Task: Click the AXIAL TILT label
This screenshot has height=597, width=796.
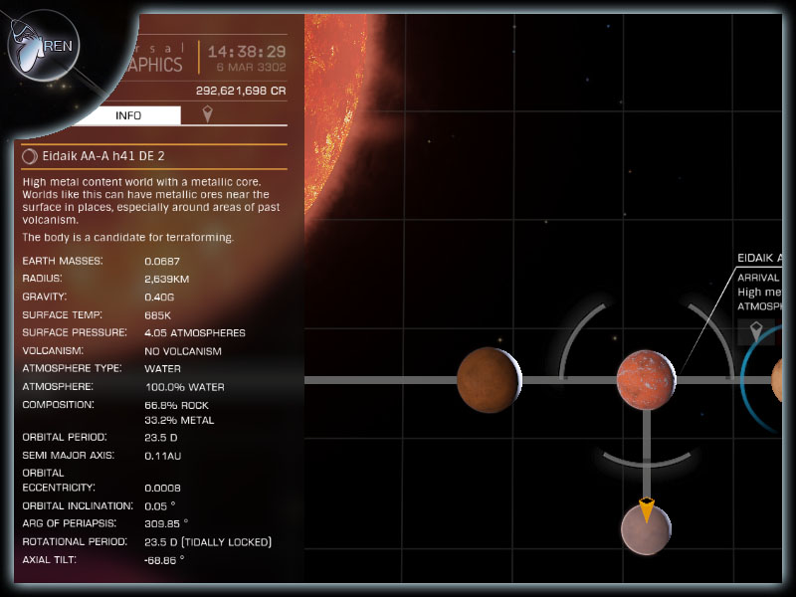Action: pyautogui.click(x=49, y=559)
